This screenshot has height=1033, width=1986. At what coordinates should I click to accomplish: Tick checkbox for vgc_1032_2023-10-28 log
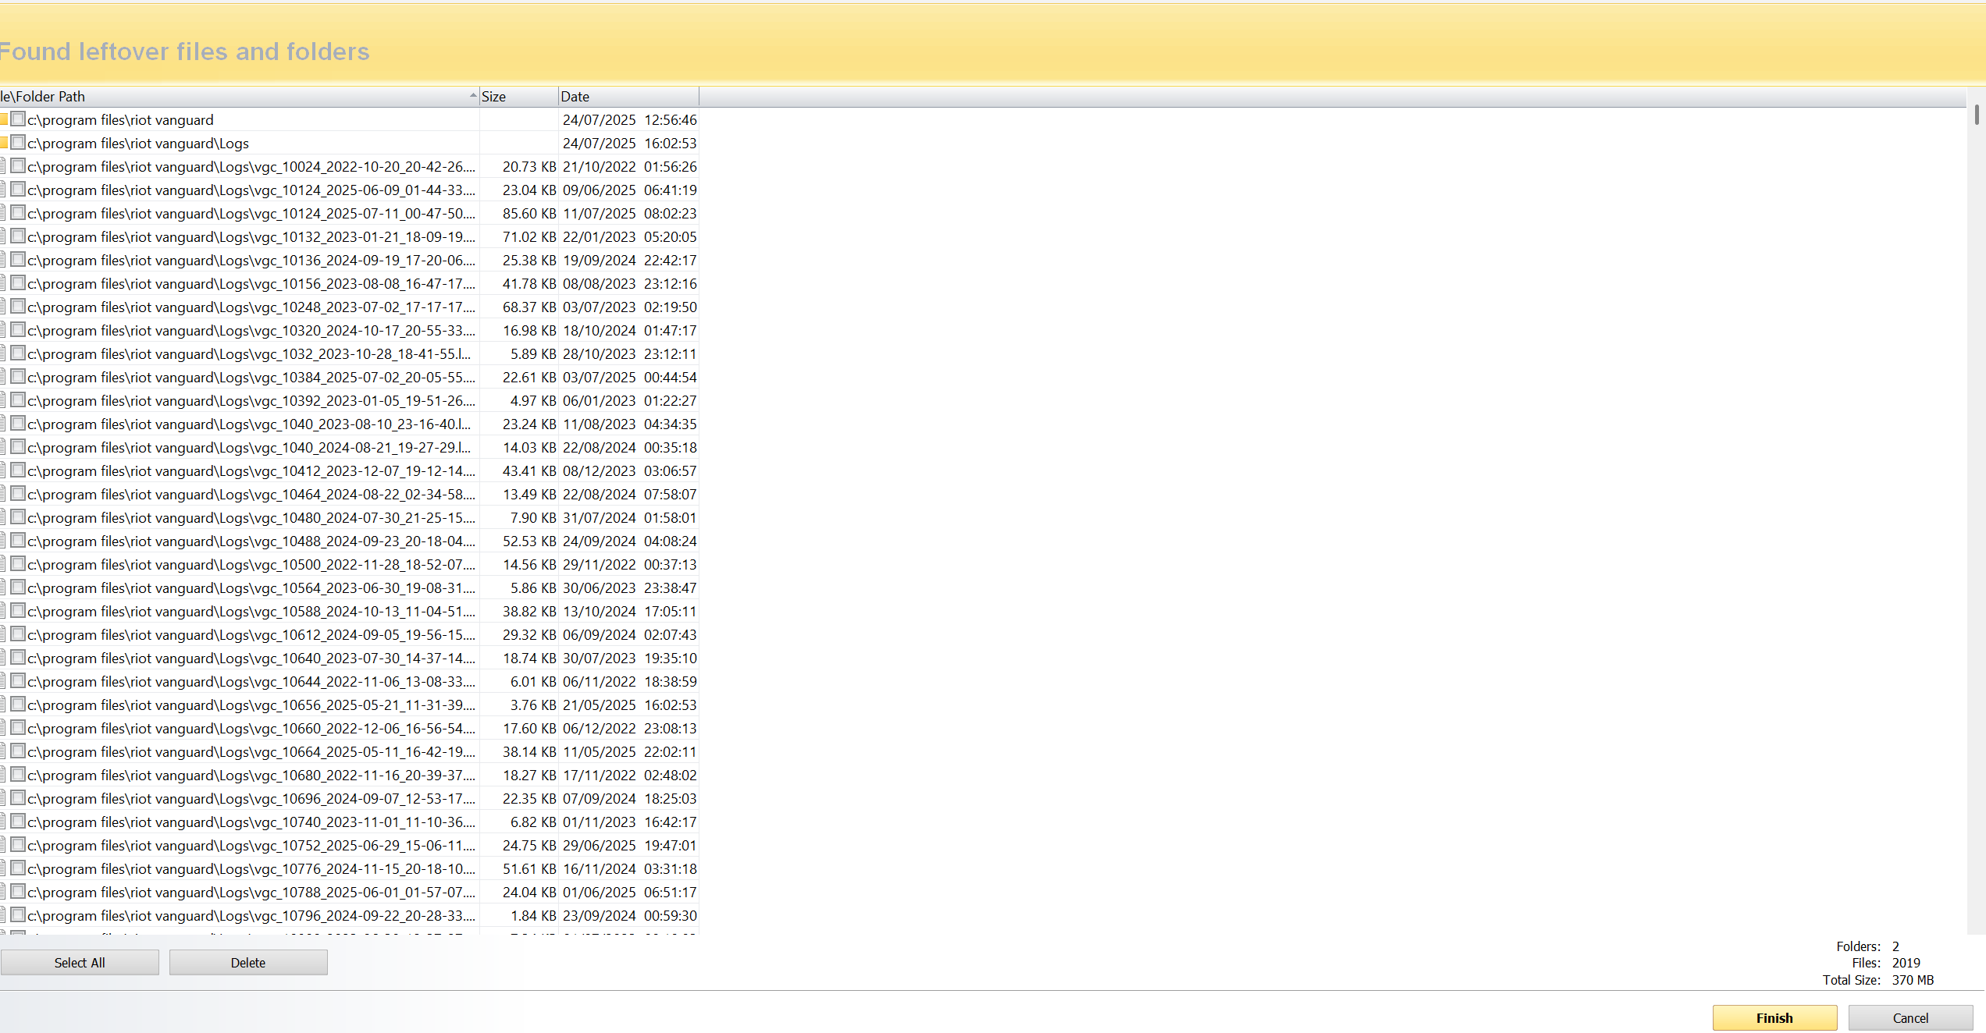coord(18,353)
